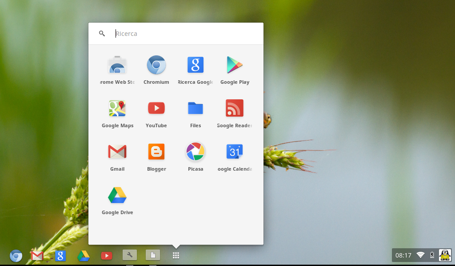
Task: Open the Chrome Web Store app
Action: pos(117,65)
